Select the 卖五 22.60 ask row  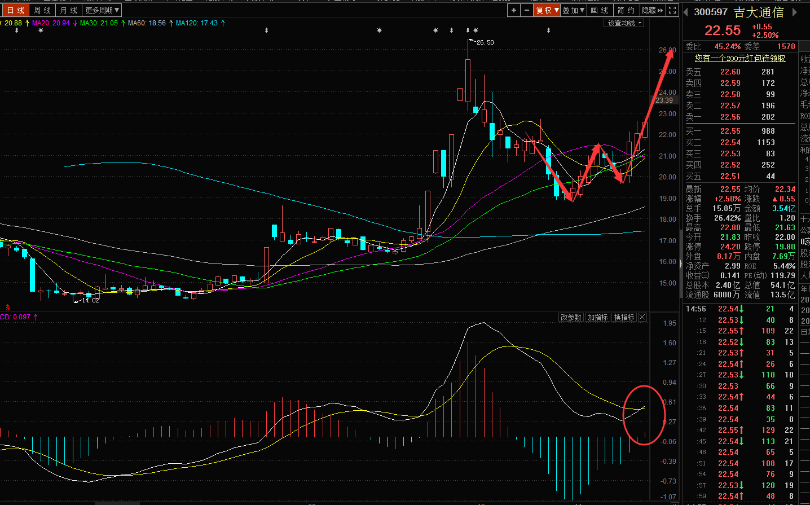pyautogui.click(x=739, y=72)
